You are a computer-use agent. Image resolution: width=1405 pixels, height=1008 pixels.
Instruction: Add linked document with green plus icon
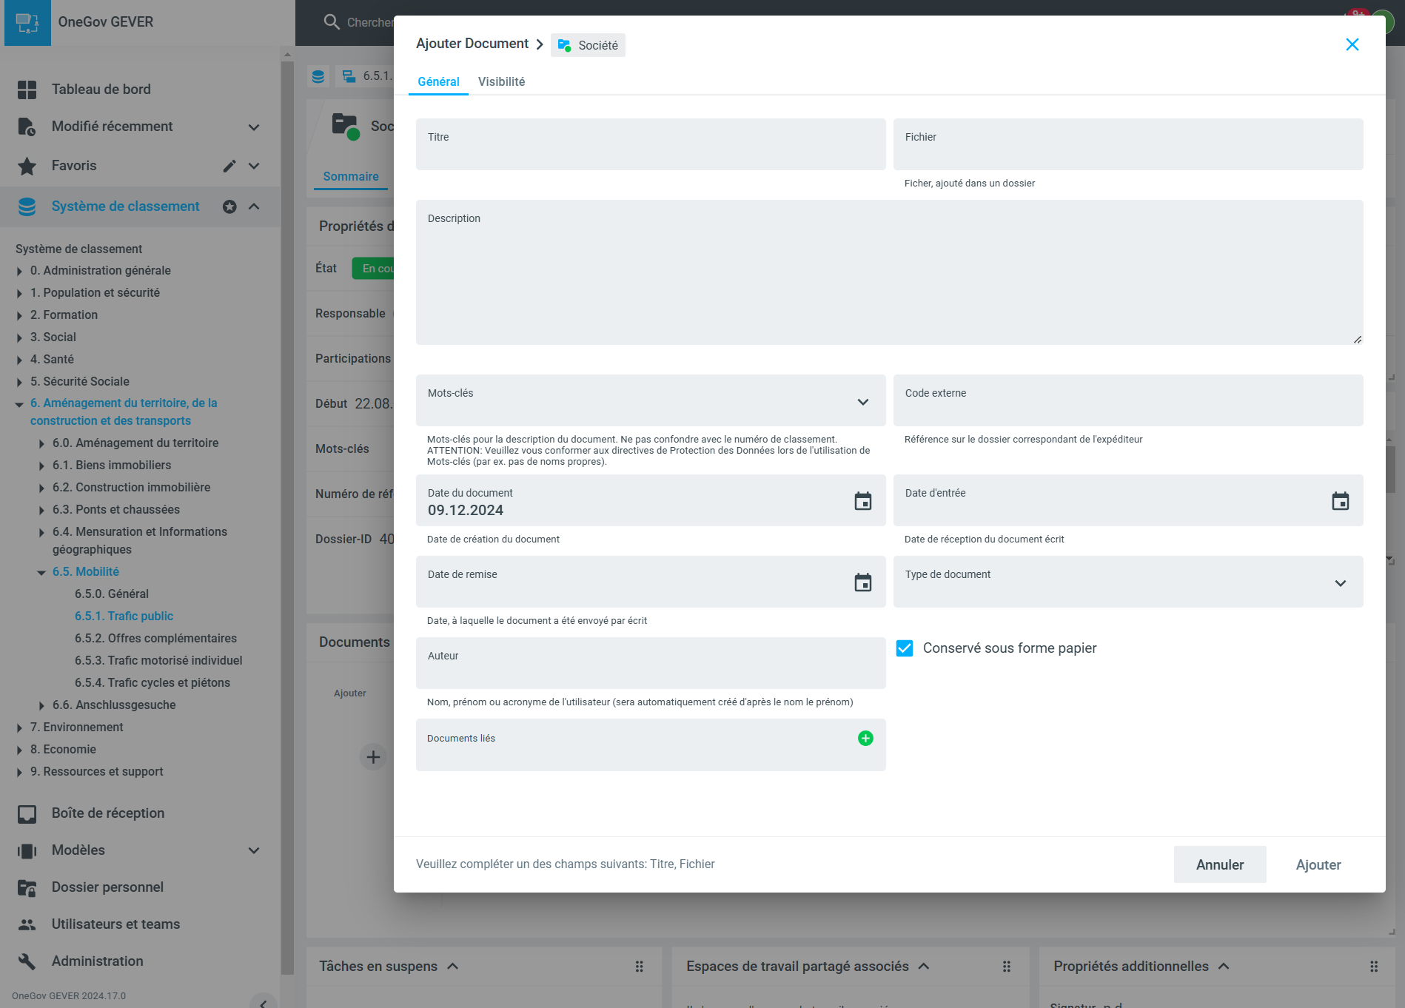point(865,738)
